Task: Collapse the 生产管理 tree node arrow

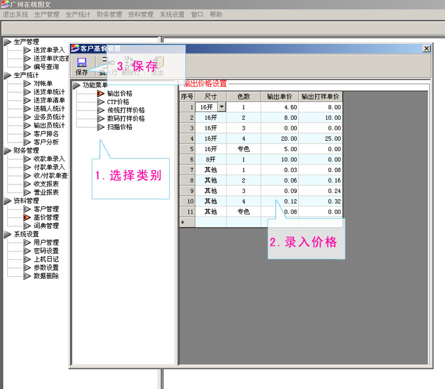Action: tap(8, 42)
